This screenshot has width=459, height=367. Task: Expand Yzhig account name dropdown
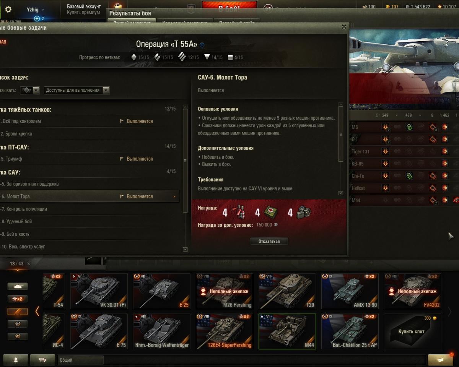pos(35,10)
